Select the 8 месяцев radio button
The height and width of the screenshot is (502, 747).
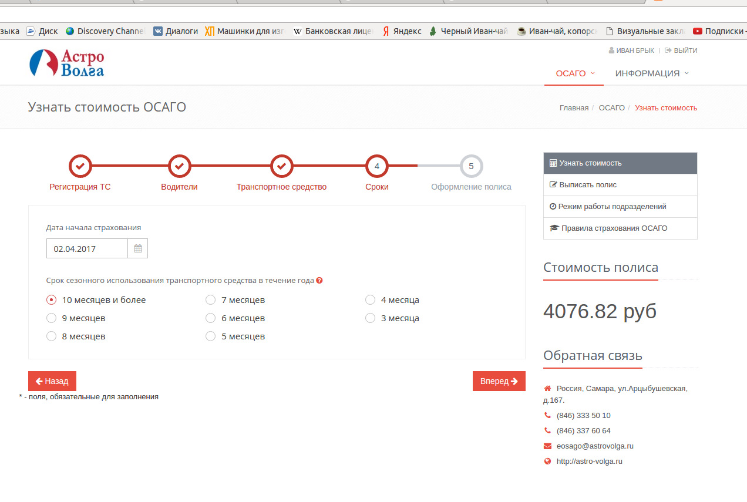52,336
